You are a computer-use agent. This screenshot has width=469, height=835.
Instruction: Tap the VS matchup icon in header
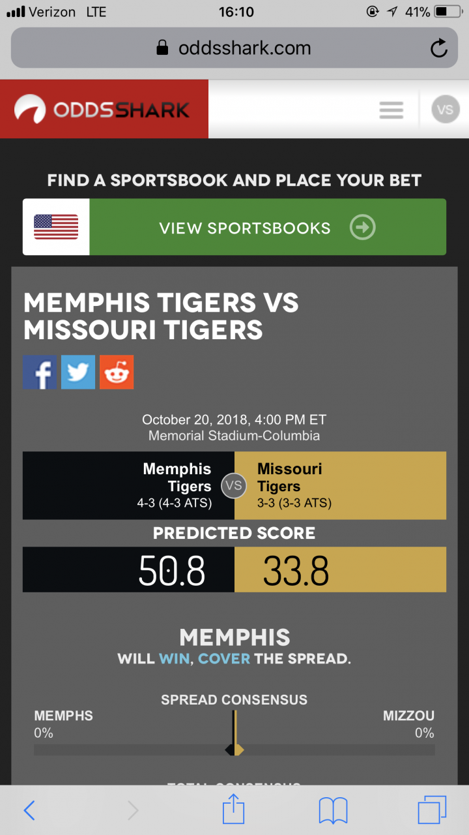pos(446,110)
